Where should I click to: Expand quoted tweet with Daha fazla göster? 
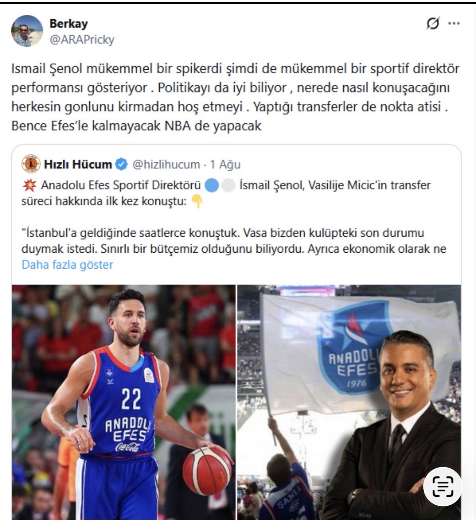[x=67, y=265]
